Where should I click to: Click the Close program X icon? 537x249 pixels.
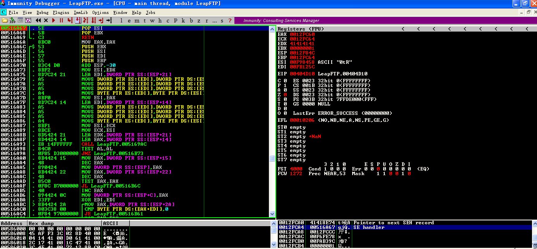pos(46,20)
